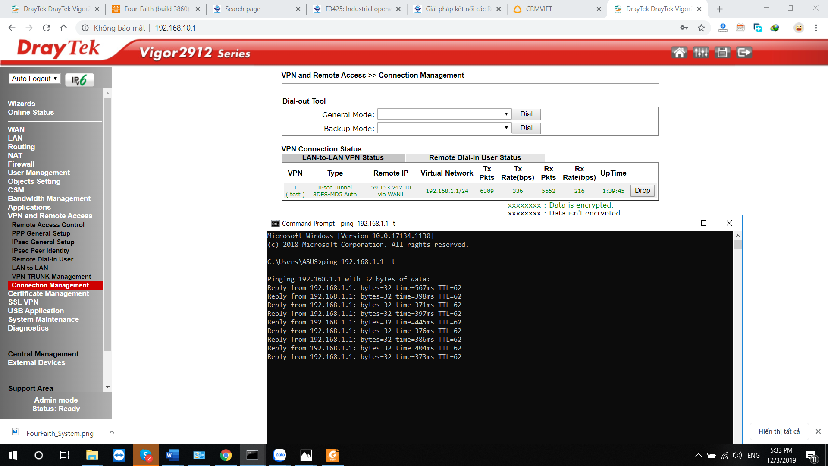Open the Firewall menu
The width and height of the screenshot is (828, 466).
[x=21, y=164]
